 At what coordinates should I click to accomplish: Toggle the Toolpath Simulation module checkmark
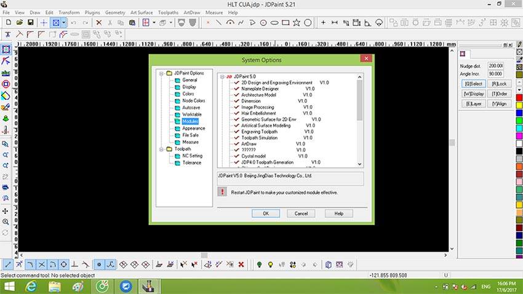(x=237, y=138)
